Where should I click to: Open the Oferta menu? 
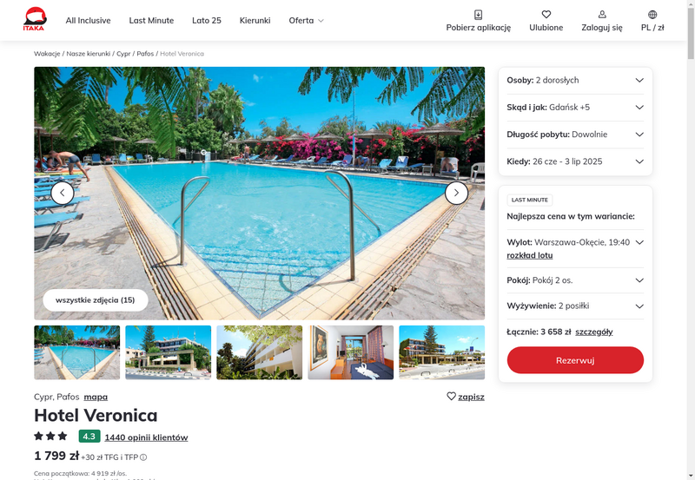tap(307, 20)
